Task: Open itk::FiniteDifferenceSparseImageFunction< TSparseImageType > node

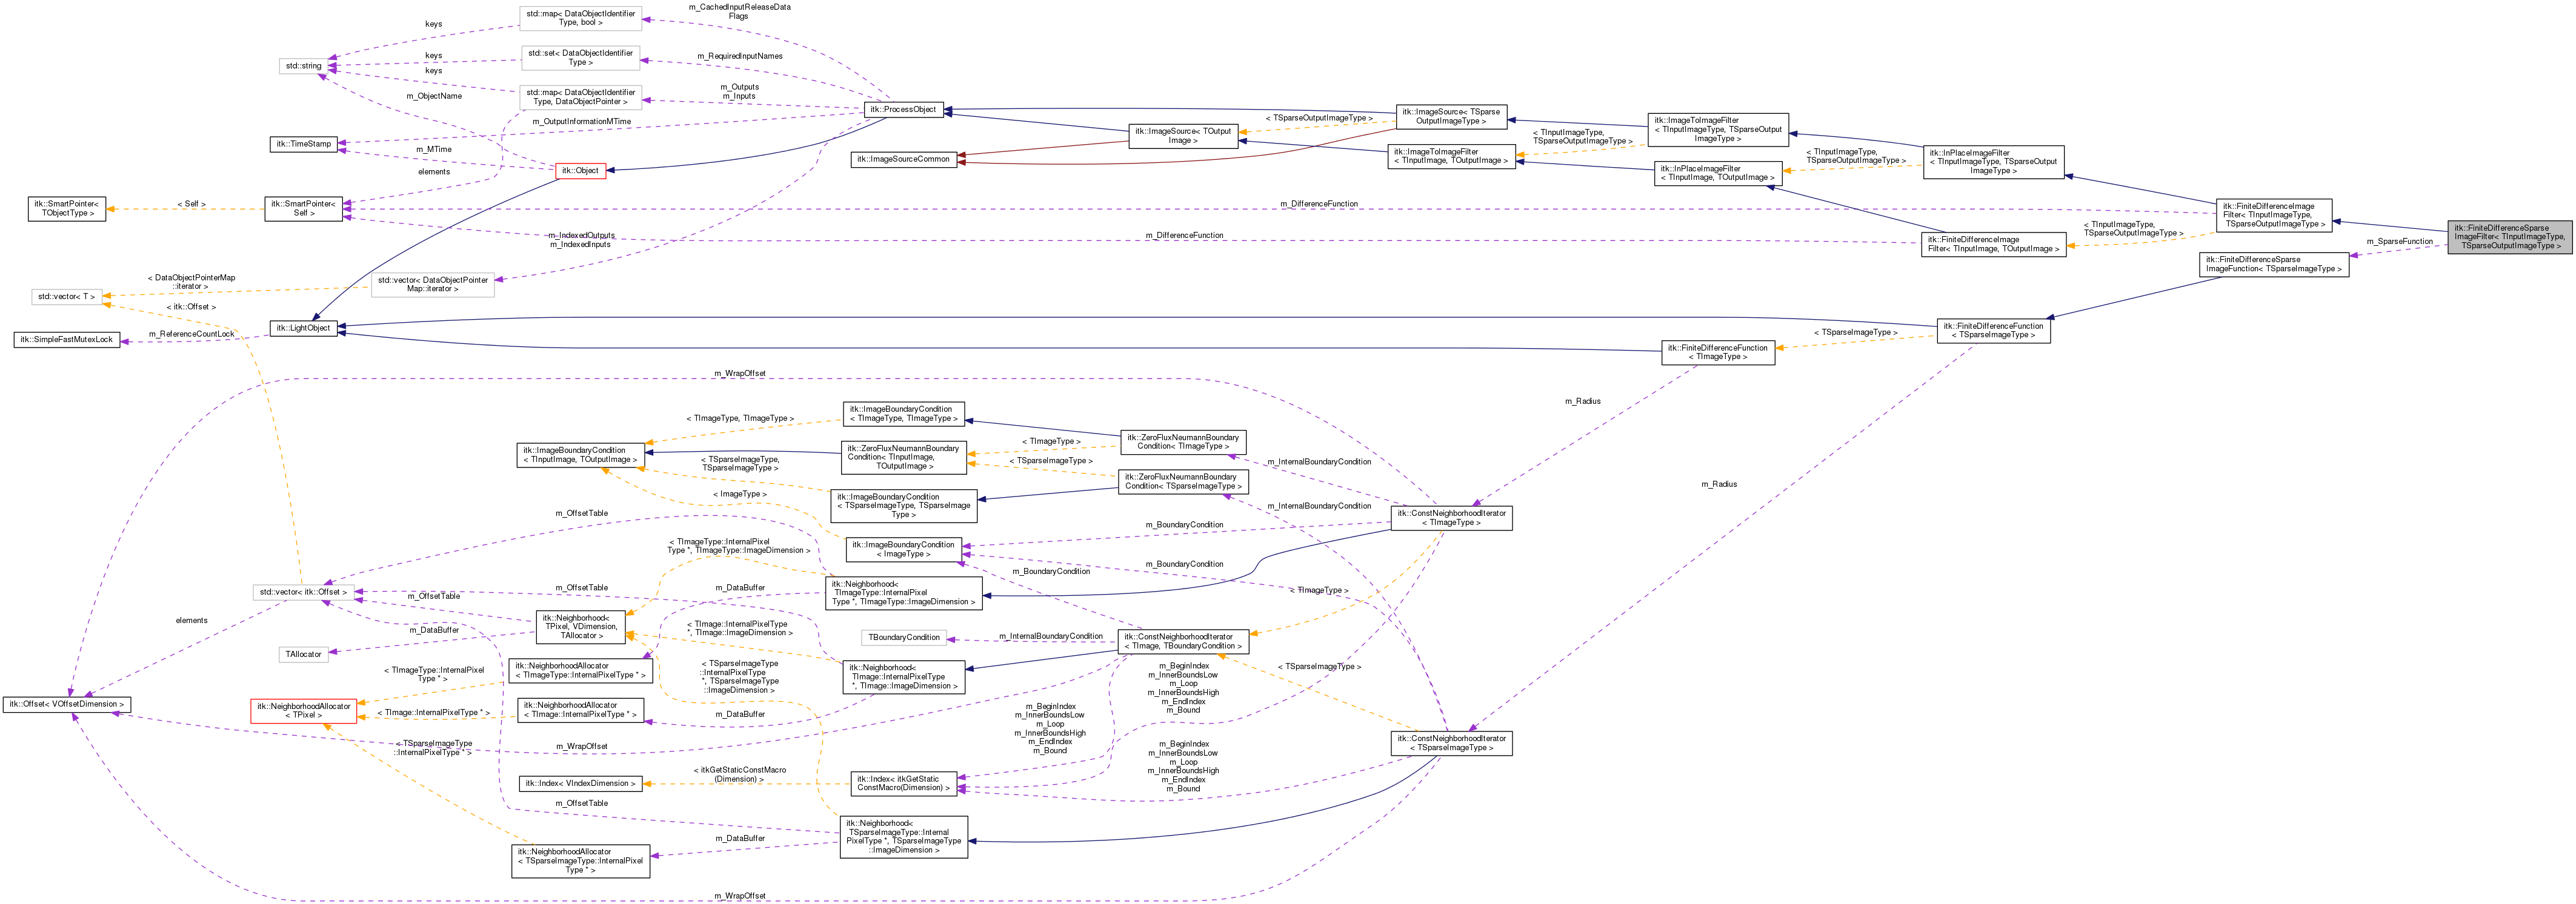Action: (2274, 264)
